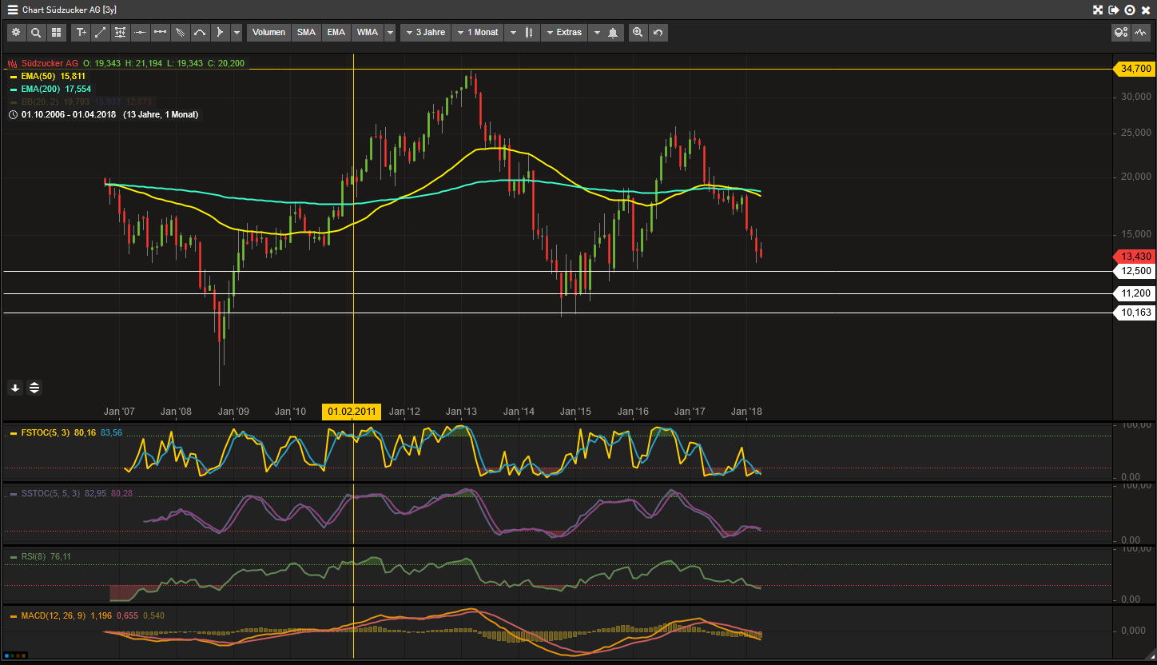
Task: Add an SMA indicator
Action: [x=306, y=33]
